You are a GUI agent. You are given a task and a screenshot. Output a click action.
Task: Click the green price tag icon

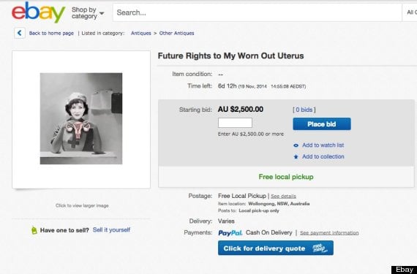(34, 230)
